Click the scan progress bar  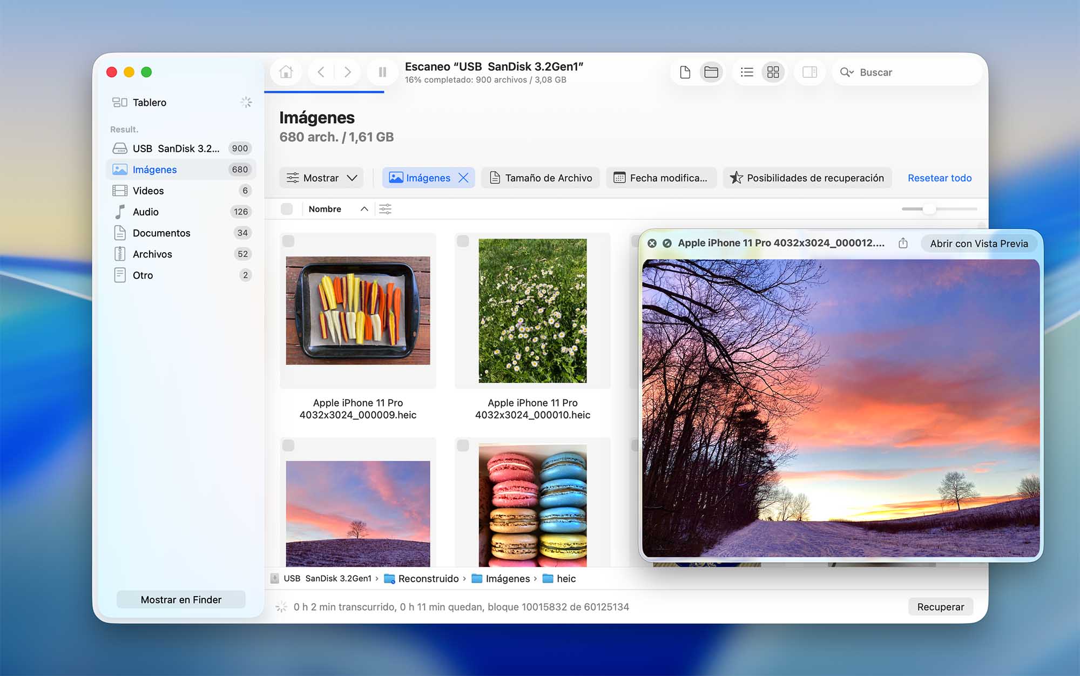click(324, 92)
